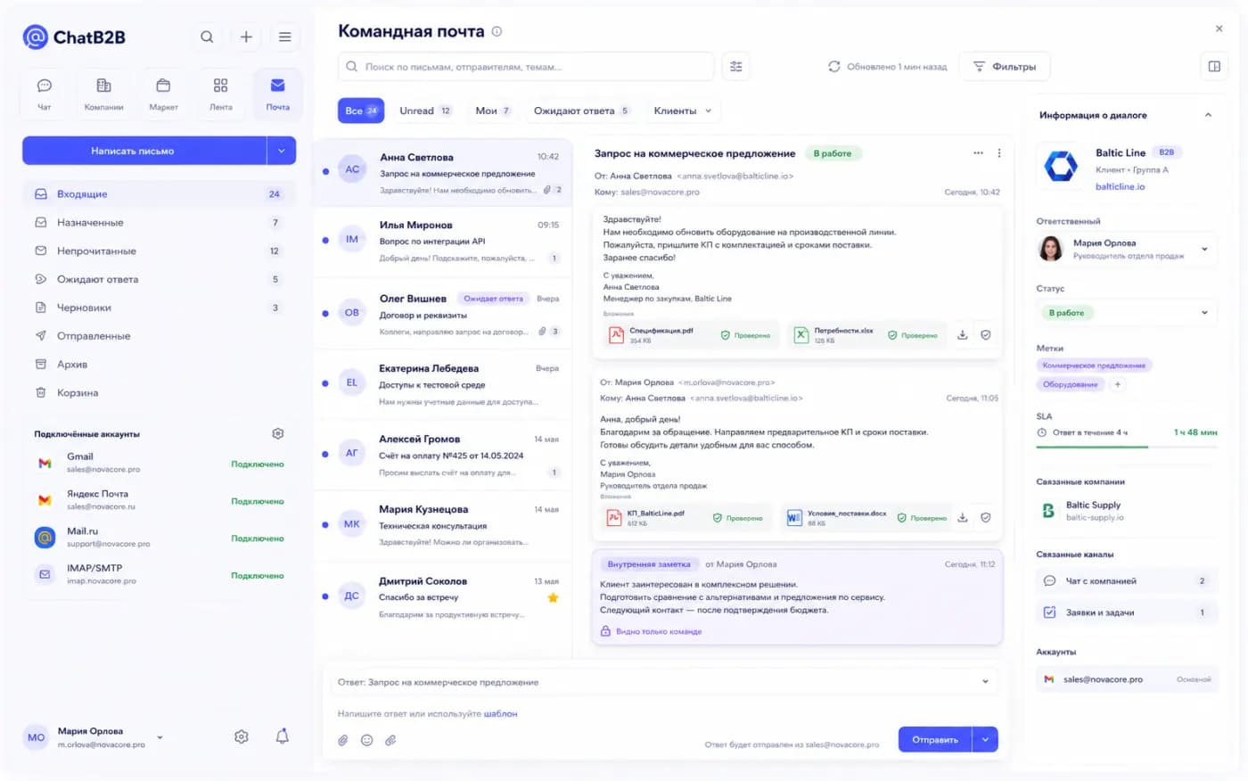Open the Компании section
The image size is (1248, 781).
pyautogui.click(x=103, y=94)
